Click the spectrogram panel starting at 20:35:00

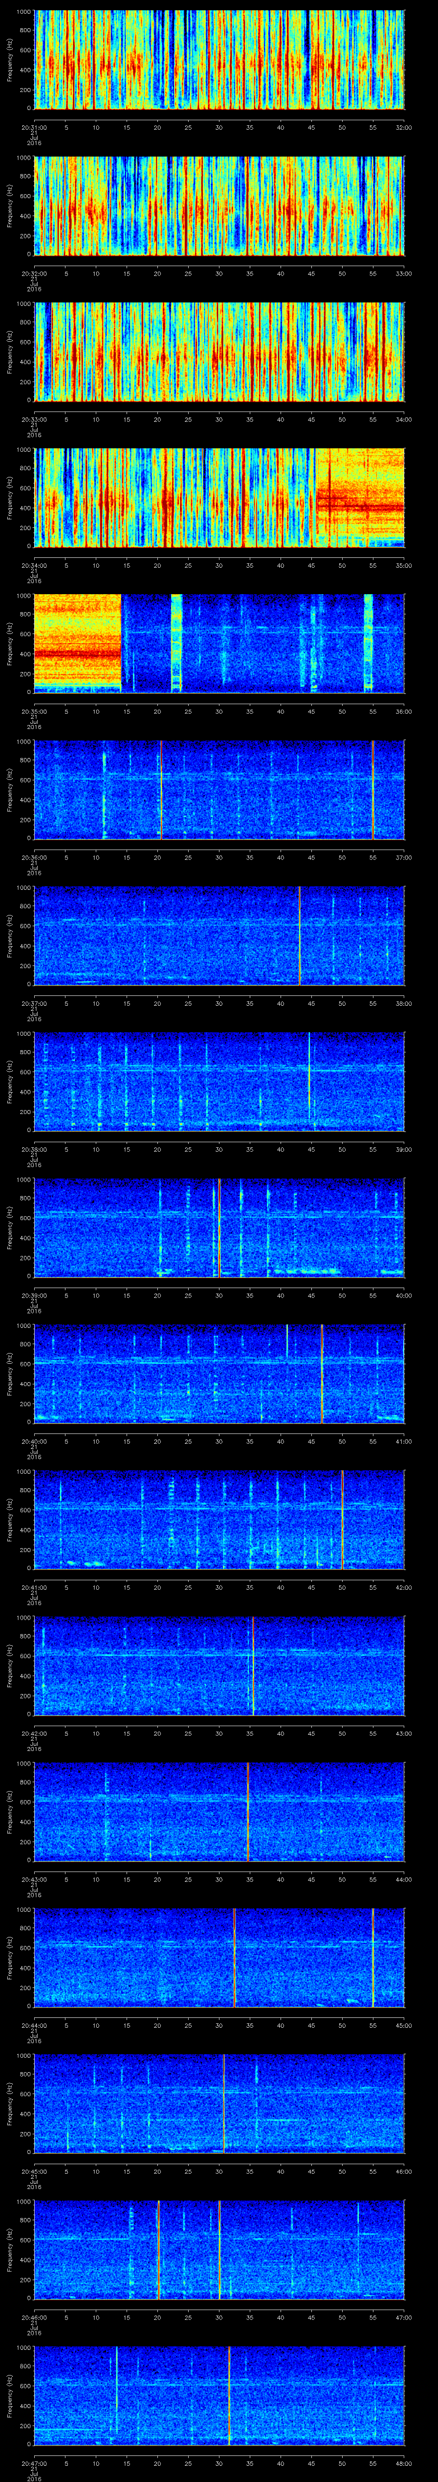[219, 644]
